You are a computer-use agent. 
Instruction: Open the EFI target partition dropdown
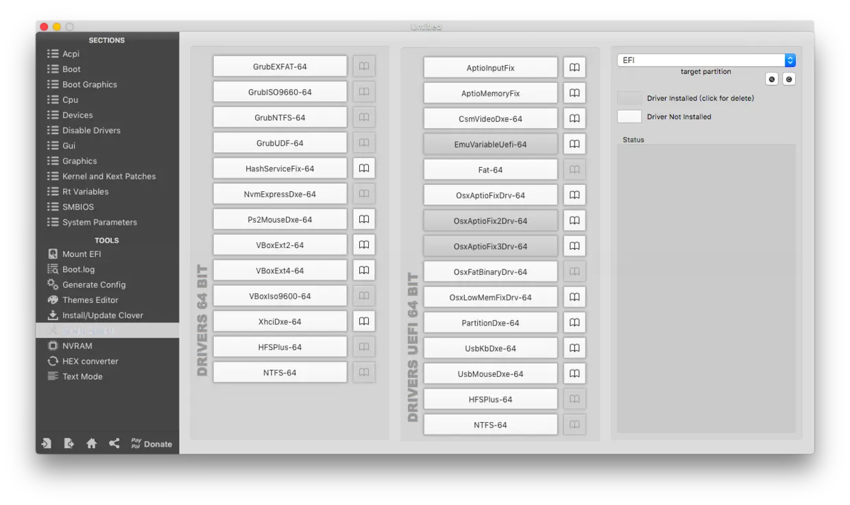(x=706, y=60)
